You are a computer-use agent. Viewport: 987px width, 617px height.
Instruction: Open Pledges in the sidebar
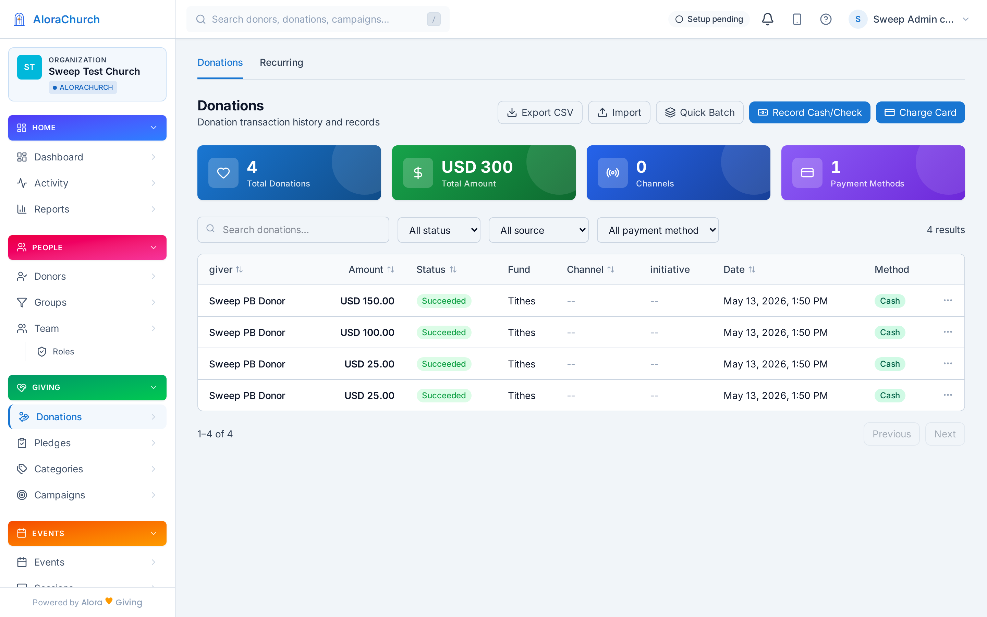(87, 443)
